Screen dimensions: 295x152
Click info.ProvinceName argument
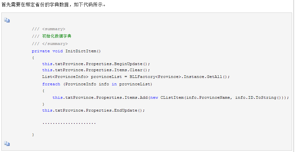coord(208,98)
